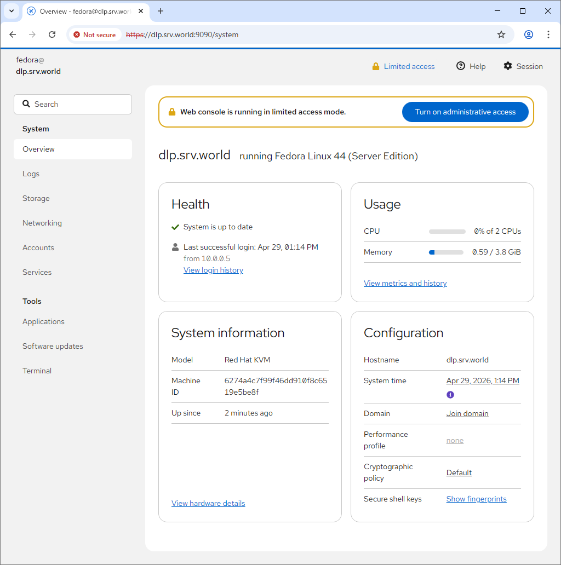Viewport: 561px width, 565px height.
Task: Click 0.59 / 3.8 GiB memory text
Action: (x=496, y=252)
